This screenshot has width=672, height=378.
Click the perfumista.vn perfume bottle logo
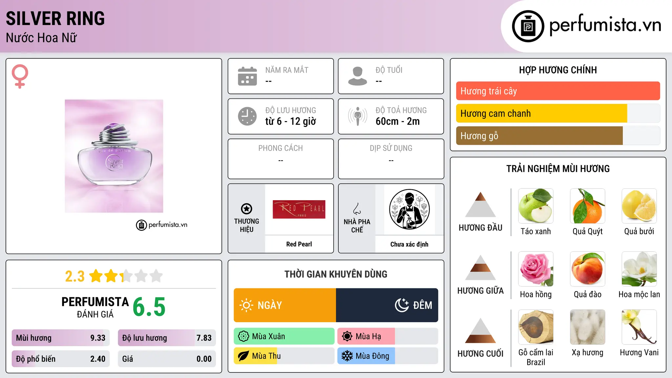click(528, 26)
